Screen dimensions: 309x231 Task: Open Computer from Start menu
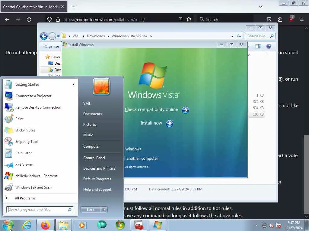(91, 146)
